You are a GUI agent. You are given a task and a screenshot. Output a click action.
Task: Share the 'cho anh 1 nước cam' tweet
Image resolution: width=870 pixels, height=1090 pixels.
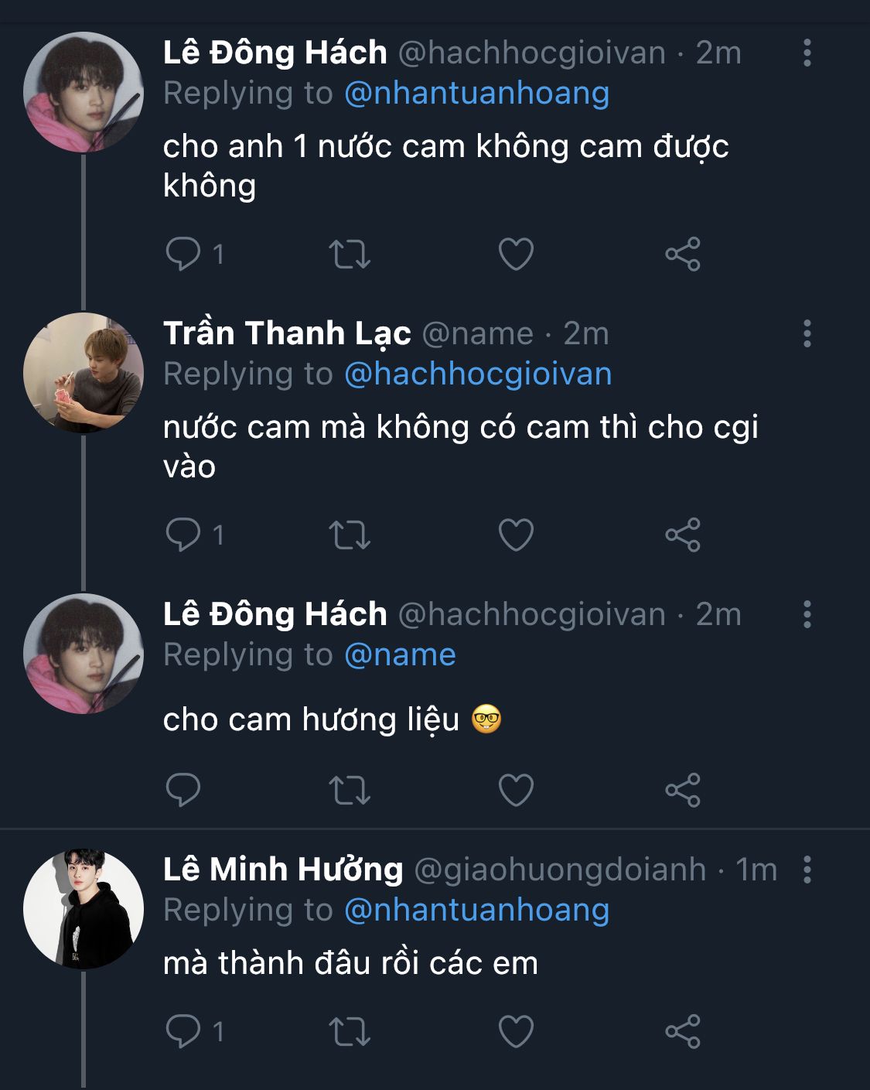pos(682,254)
